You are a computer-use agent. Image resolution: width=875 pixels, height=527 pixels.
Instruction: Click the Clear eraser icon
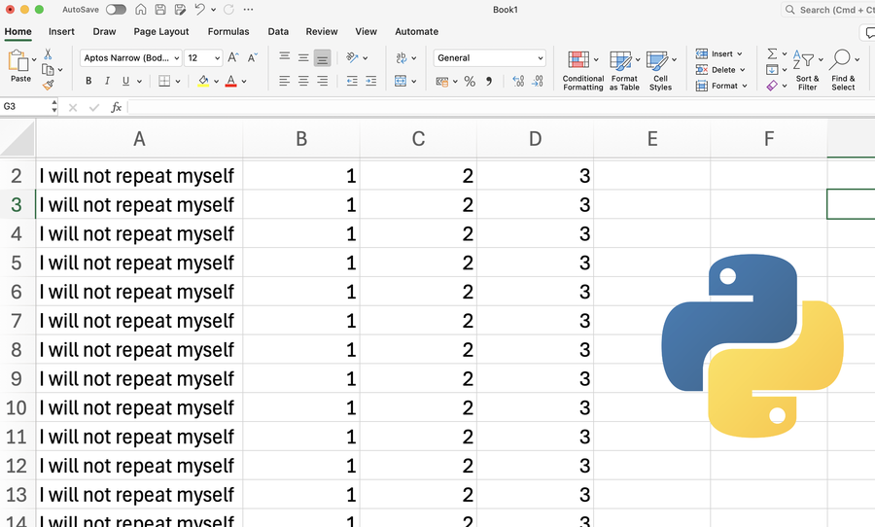(772, 86)
